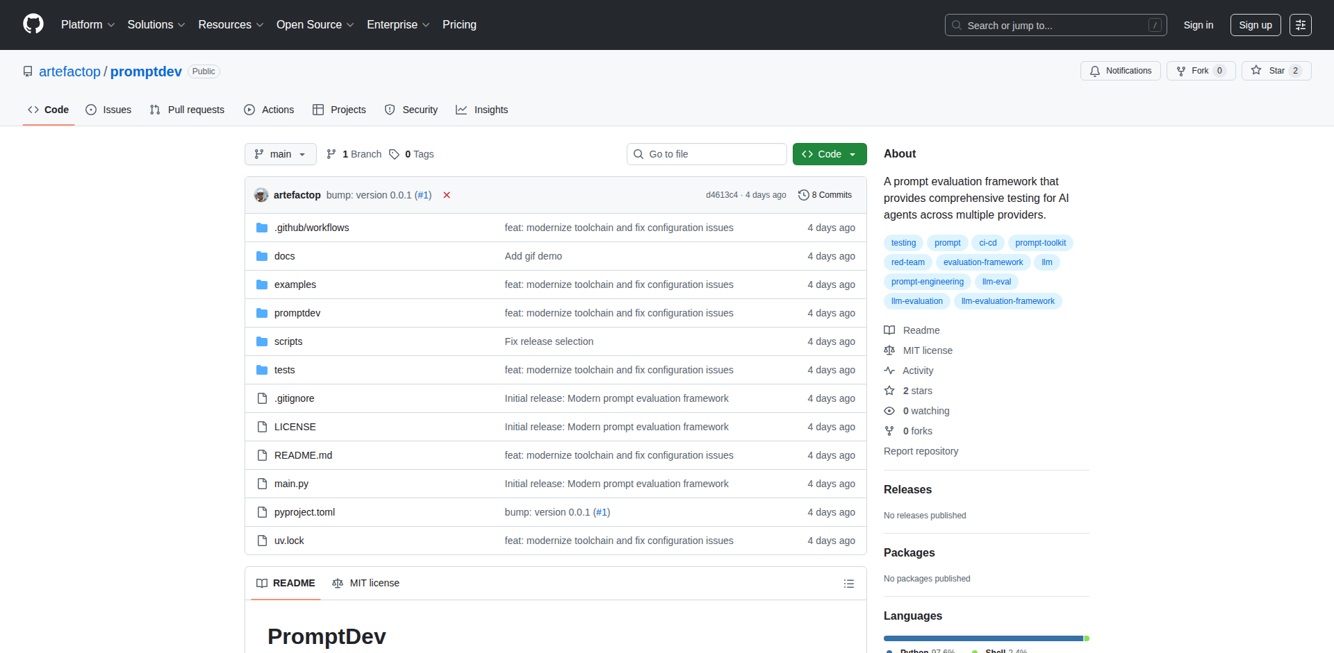Switch to the Actions tab
This screenshot has width=1334, height=653.
(269, 110)
